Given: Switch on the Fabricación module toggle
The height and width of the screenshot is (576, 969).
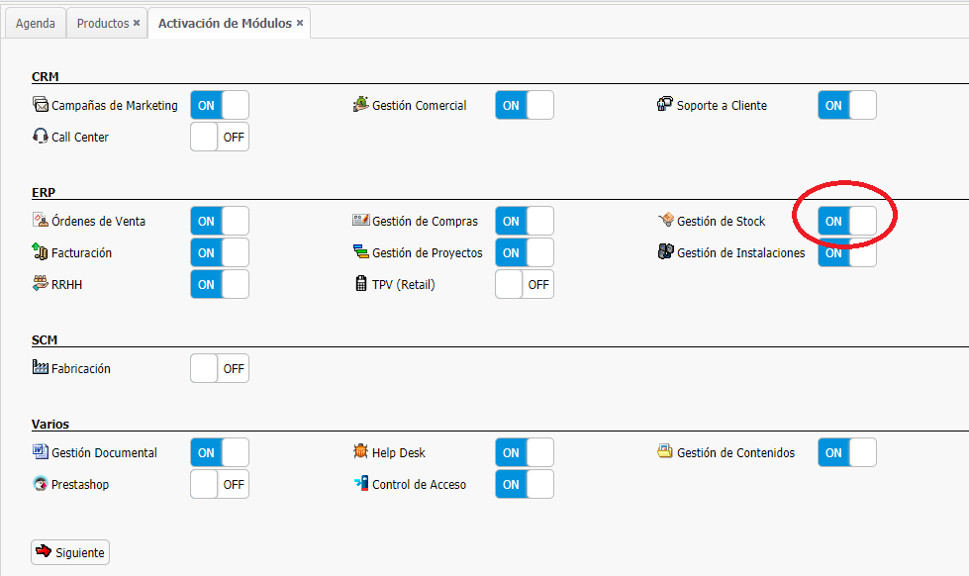Looking at the screenshot, I should click(220, 368).
